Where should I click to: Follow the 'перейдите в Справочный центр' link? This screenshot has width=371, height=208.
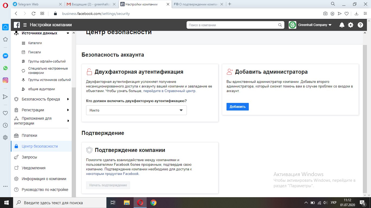point(170,91)
